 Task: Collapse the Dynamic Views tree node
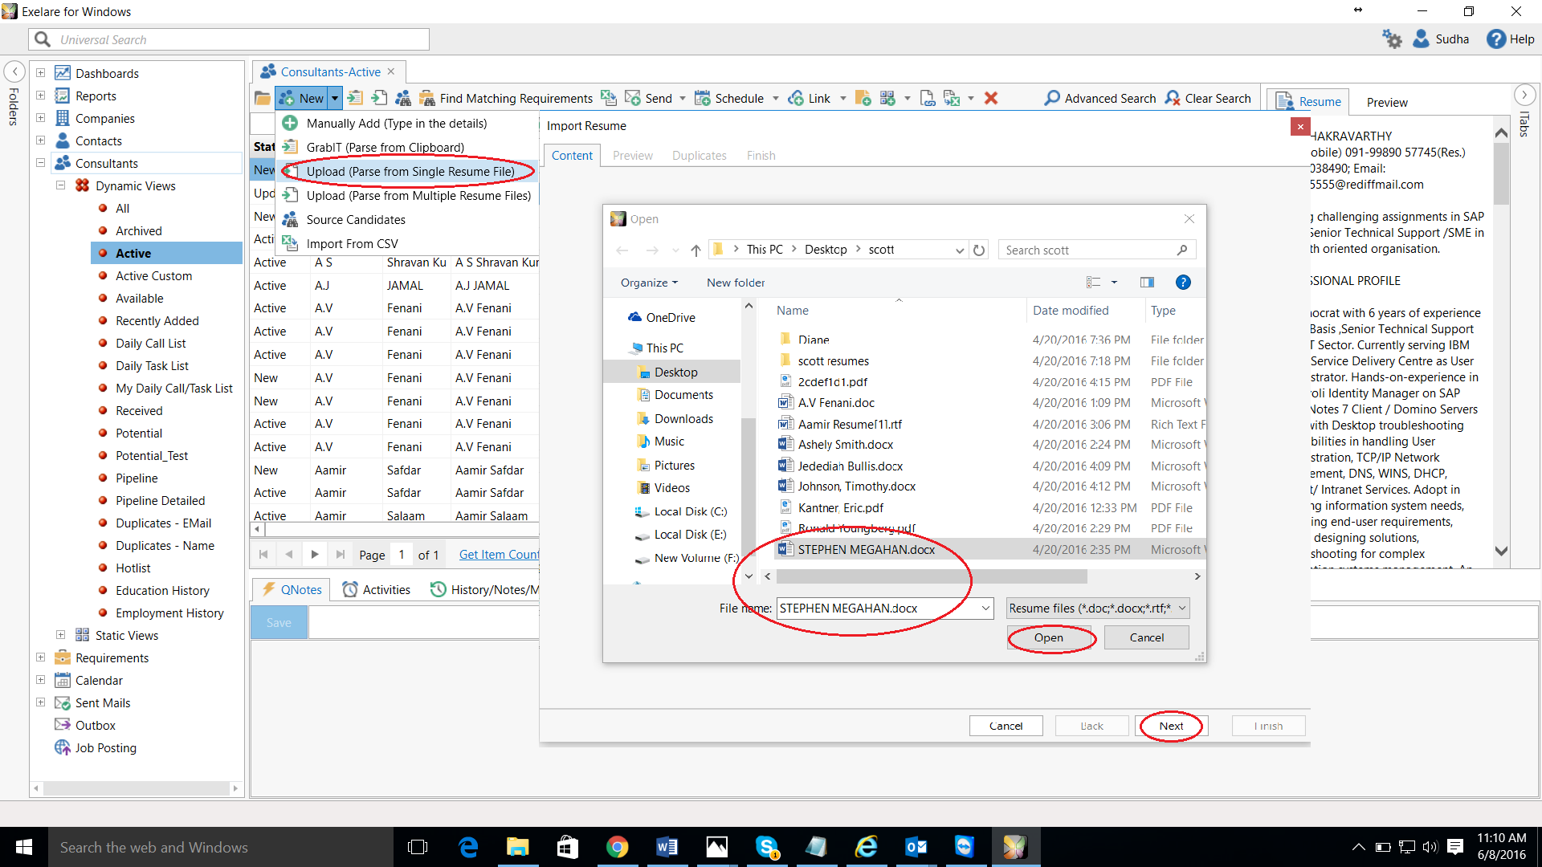(60, 185)
